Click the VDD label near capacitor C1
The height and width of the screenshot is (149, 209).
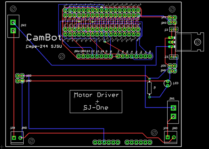pos(164,66)
